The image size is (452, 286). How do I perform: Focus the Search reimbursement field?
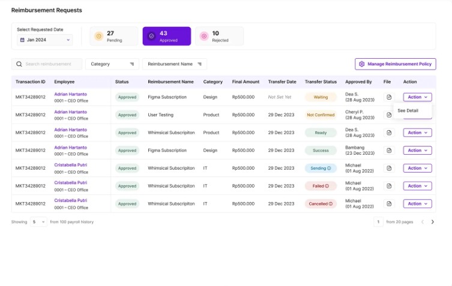point(47,64)
